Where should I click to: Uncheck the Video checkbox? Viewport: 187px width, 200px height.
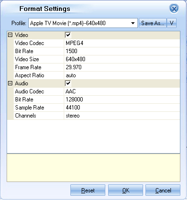[68, 35]
